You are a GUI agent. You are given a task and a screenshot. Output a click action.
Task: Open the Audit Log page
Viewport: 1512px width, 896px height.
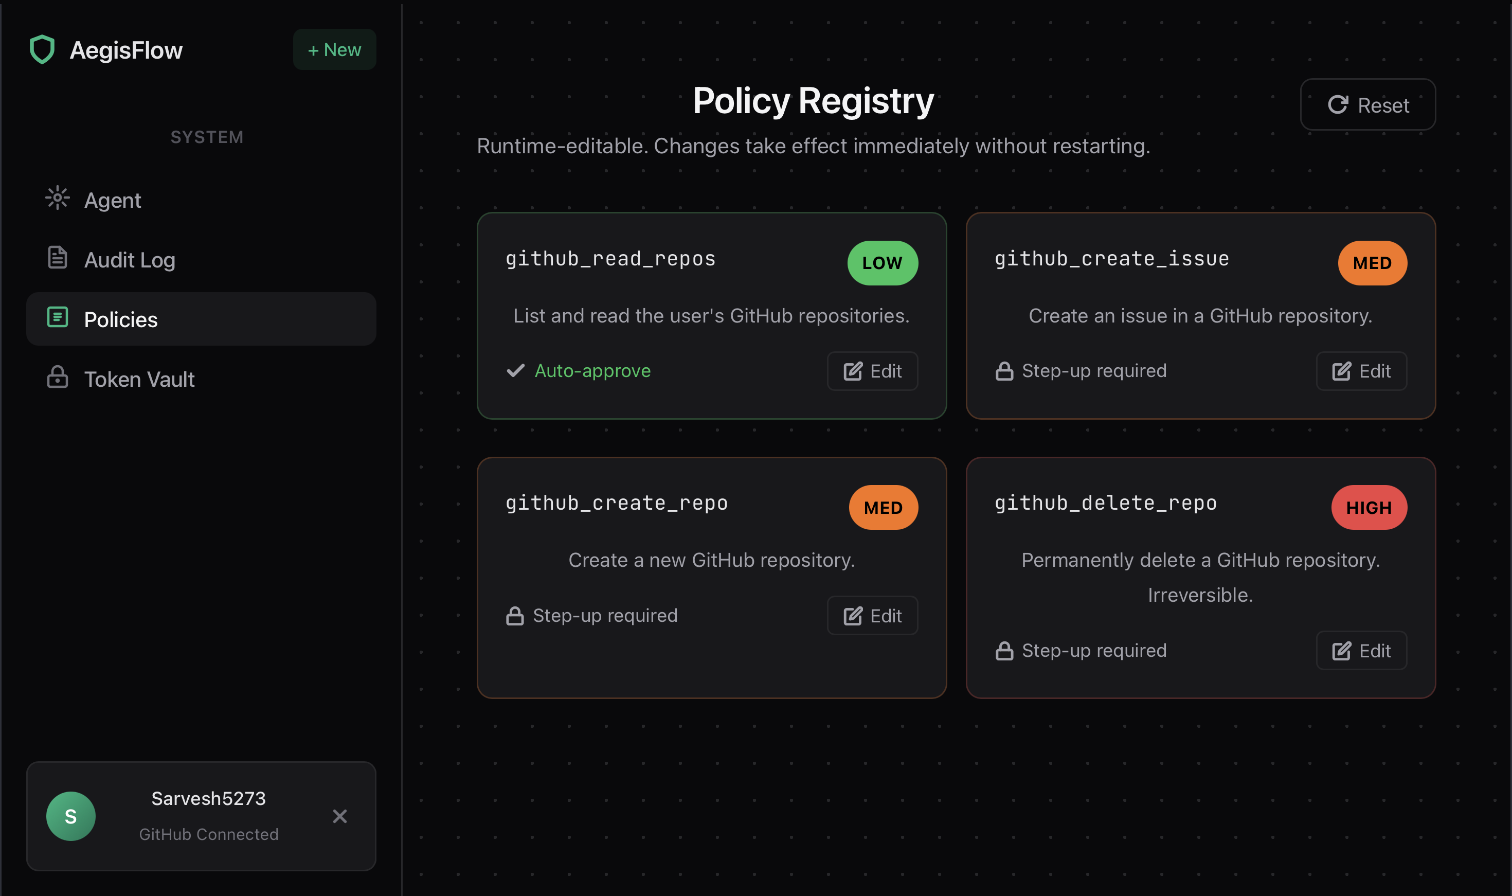point(129,260)
